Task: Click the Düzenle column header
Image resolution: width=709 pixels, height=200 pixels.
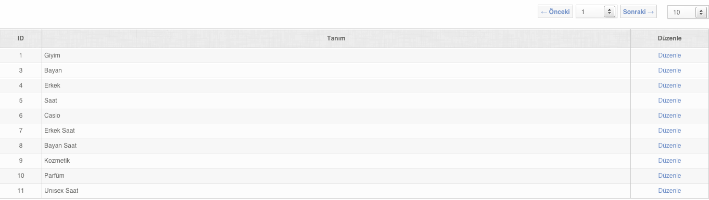Action: [x=669, y=38]
